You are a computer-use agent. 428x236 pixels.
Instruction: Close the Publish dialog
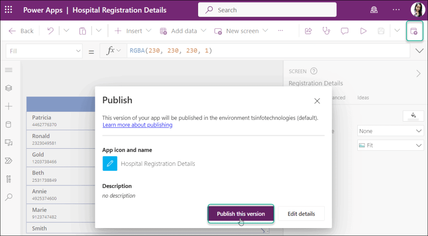[317, 101]
